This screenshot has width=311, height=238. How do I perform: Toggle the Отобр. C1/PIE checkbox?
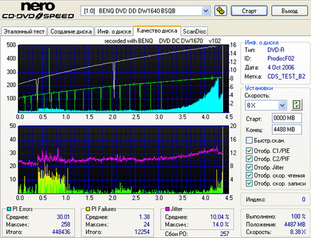pyautogui.click(x=250, y=151)
